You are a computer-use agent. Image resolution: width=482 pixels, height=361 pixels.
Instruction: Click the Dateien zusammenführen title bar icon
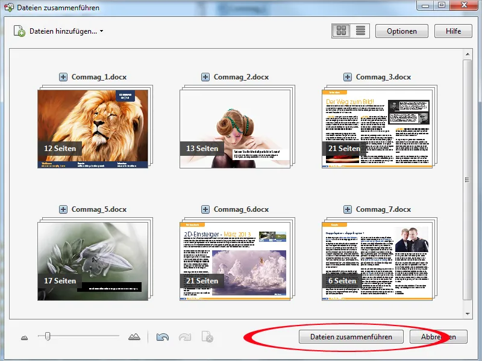[x=9, y=7]
